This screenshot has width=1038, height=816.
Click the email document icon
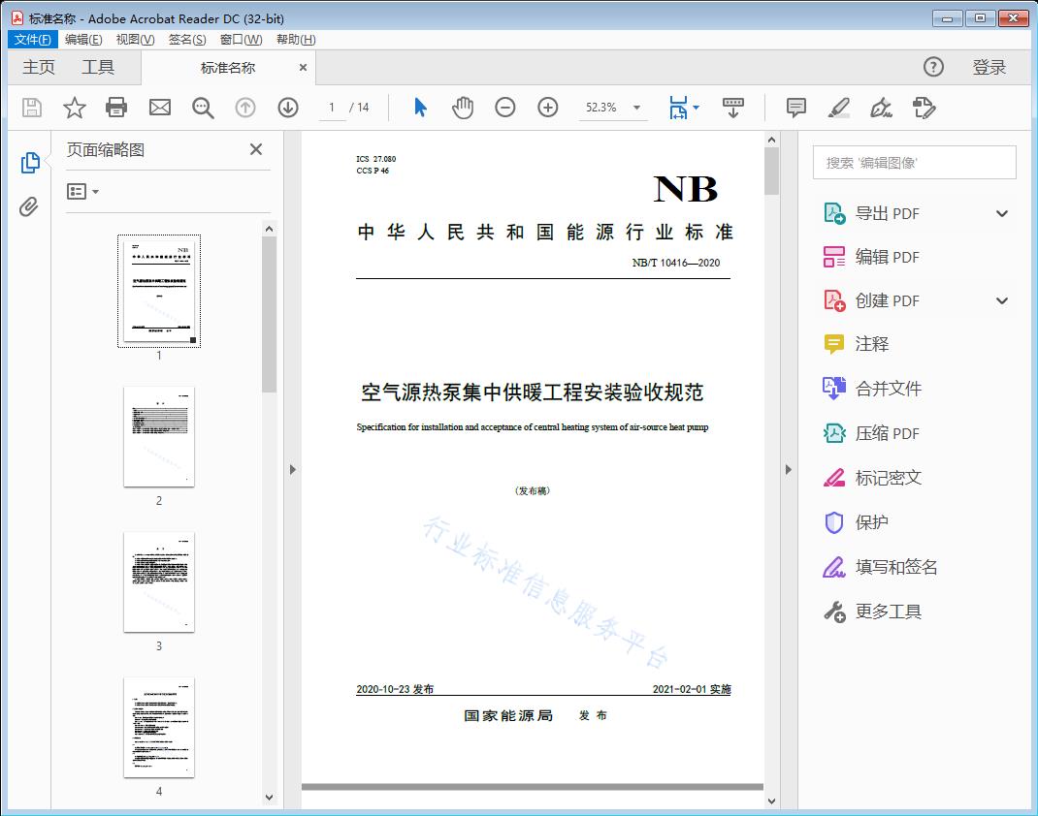click(159, 108)
